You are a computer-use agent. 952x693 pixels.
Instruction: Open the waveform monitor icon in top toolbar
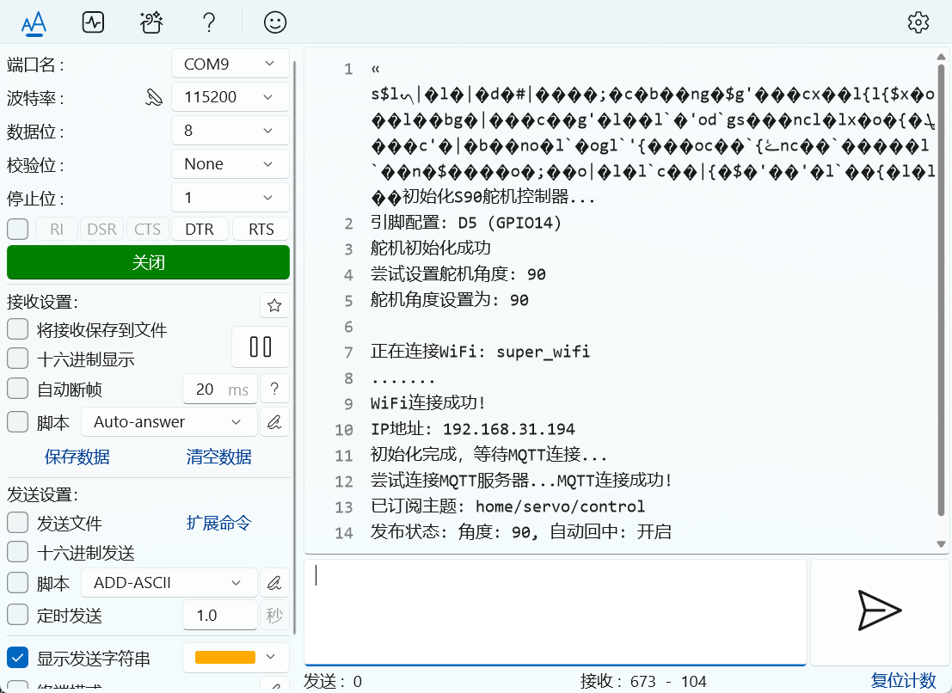click(93, 22)
